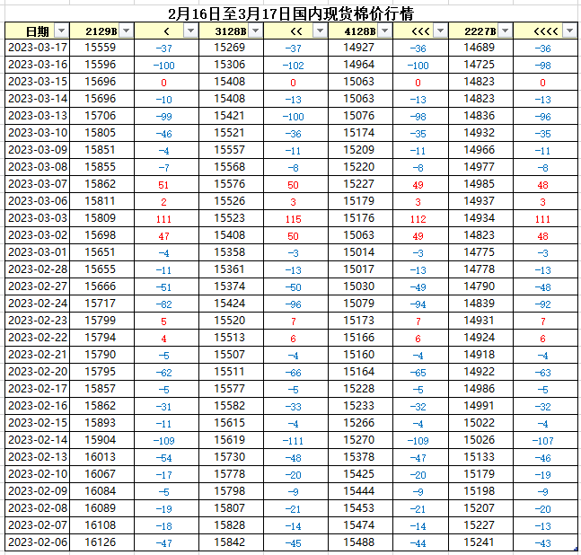This screenshot has width=581, height=555.
Task: Open the 4128B column filter dropdown
Action: point(383,31)
